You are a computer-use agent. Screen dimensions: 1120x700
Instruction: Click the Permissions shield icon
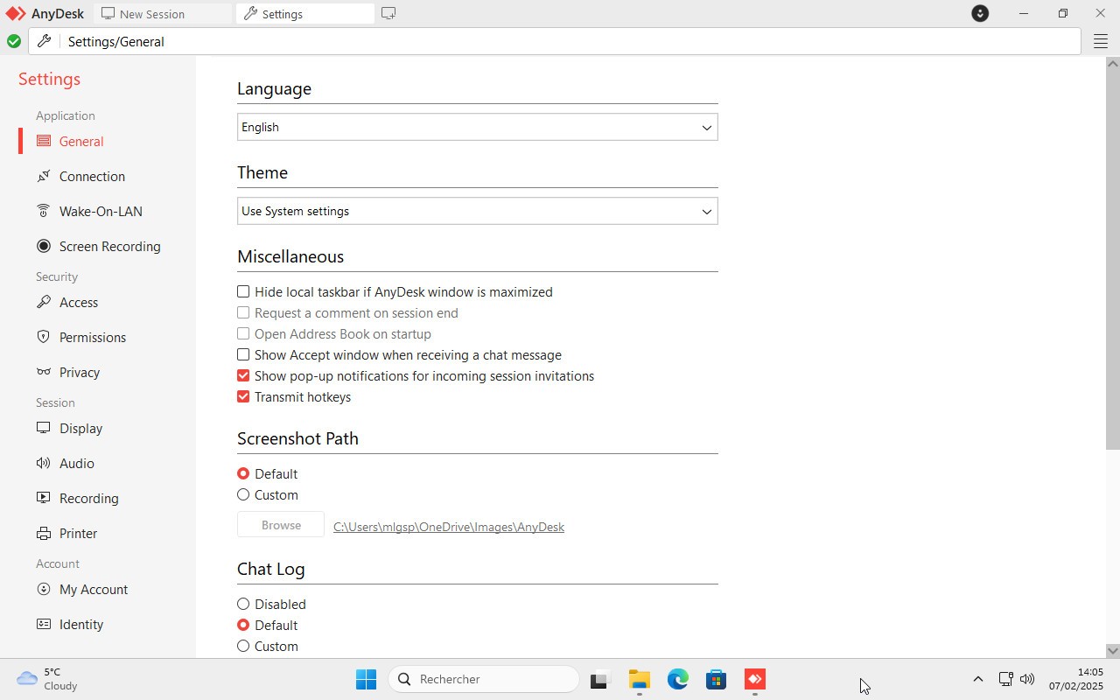(44, 337)
